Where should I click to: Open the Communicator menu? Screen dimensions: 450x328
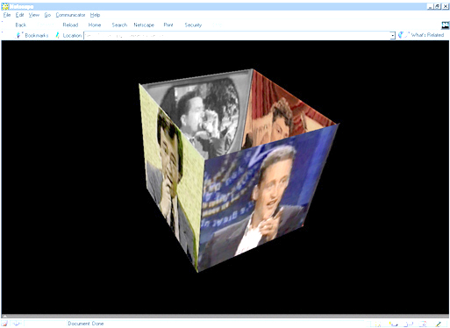pos(70,15)
